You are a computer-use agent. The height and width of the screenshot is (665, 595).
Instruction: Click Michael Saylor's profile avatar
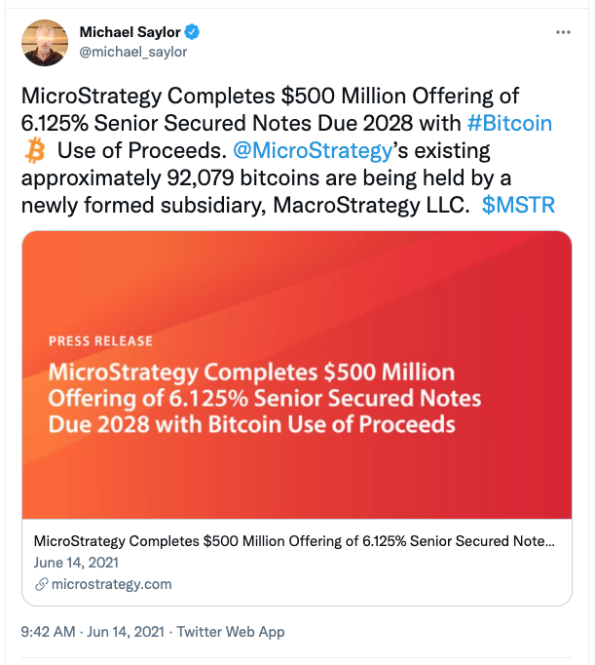(x=44, y=42)
